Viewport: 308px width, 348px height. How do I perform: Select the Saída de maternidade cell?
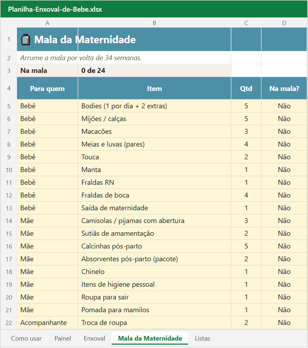coord(155,208)
